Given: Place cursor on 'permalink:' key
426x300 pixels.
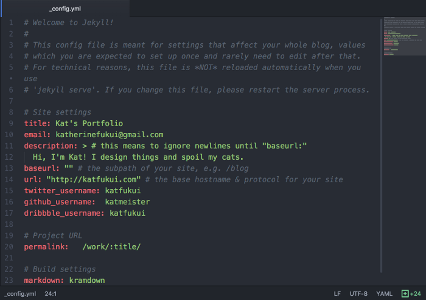Looking at the screenshot, I should 46,246.
